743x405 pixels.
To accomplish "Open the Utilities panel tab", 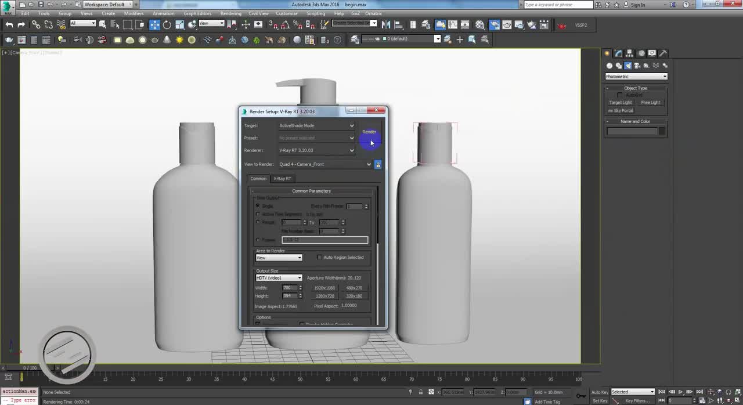I will pyautogui.click(x=663, y=53).
